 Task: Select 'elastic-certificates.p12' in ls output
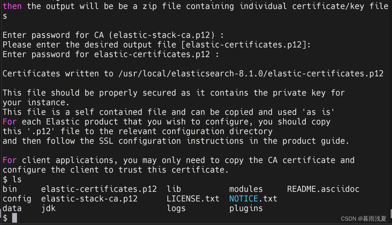point(99,189)
